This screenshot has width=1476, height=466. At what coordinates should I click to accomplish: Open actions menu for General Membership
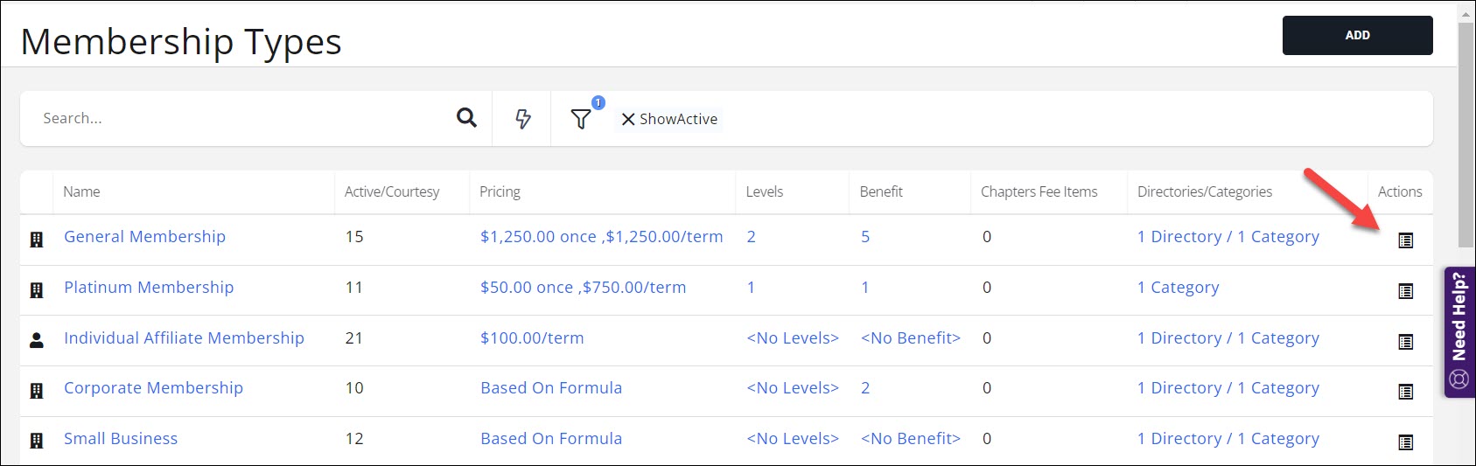click(1405, 240)
